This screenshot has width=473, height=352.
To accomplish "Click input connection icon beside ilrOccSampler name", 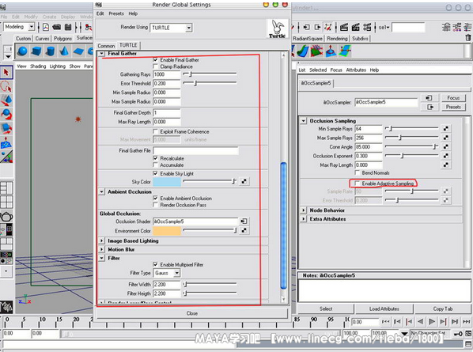I will 429,98.
